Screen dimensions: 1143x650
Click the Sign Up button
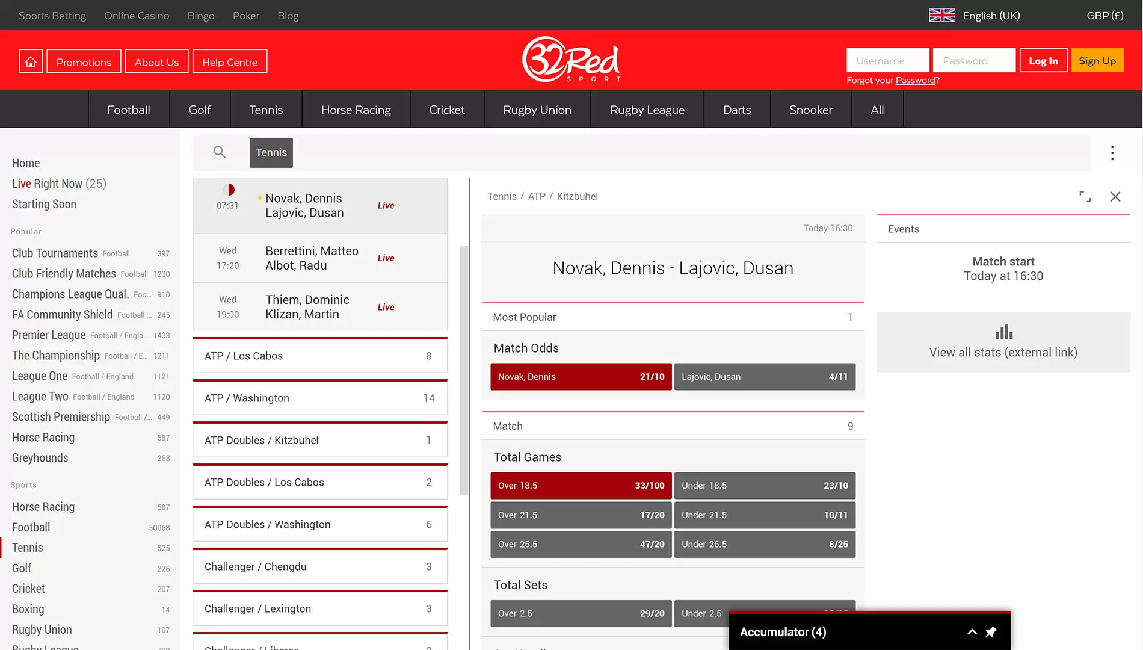point(1097,61)
